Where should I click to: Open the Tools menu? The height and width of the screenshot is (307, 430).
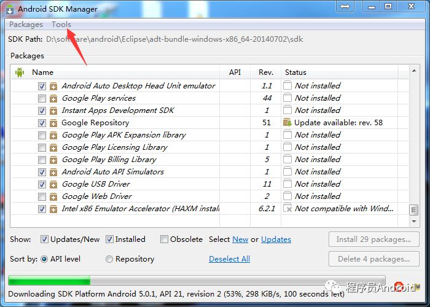pyautogui.click(x=61, y=25)
